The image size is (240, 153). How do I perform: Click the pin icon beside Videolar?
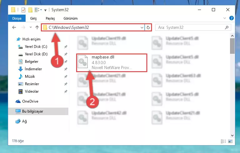click(66, 91)
